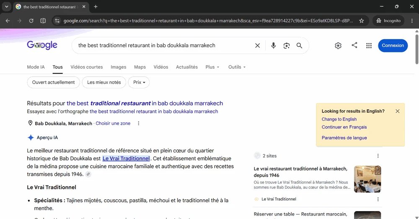Click Change to English
This screenshot has height=219, width=419.
point(339,119)
